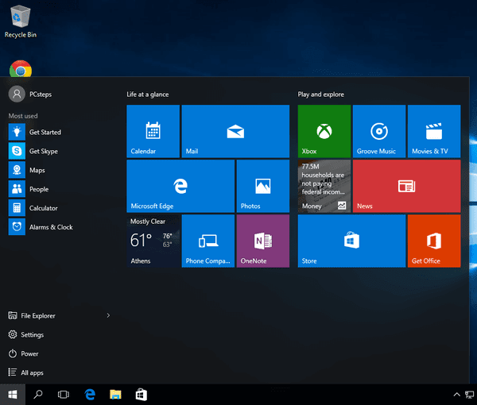Screen dimensions: 477x405
Task: Click the network icon in system tray
Action: pos(470,395)
